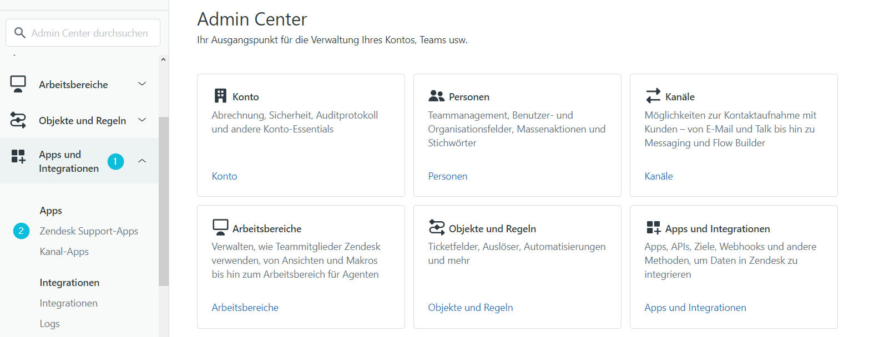Click the Apps und Integrationen sidebar icon
Screen dimensions: 869x337
pyautogui.click(x=18, y=156)
